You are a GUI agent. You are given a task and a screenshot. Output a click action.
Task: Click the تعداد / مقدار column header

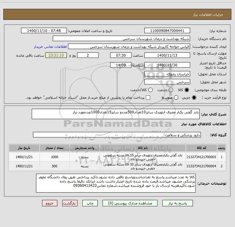click(55, 148)
